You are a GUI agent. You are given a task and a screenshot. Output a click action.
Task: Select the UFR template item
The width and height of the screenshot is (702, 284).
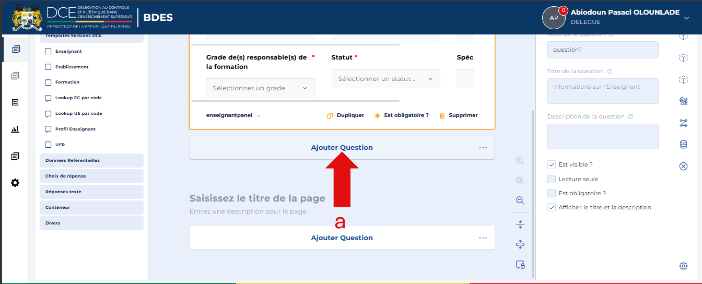(55, 145)
